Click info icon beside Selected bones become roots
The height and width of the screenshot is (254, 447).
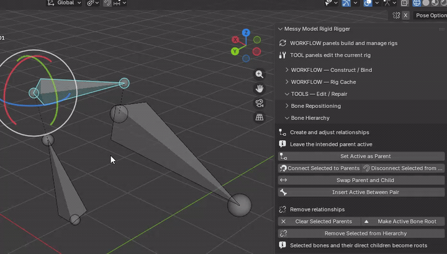(x=282, y=245)
